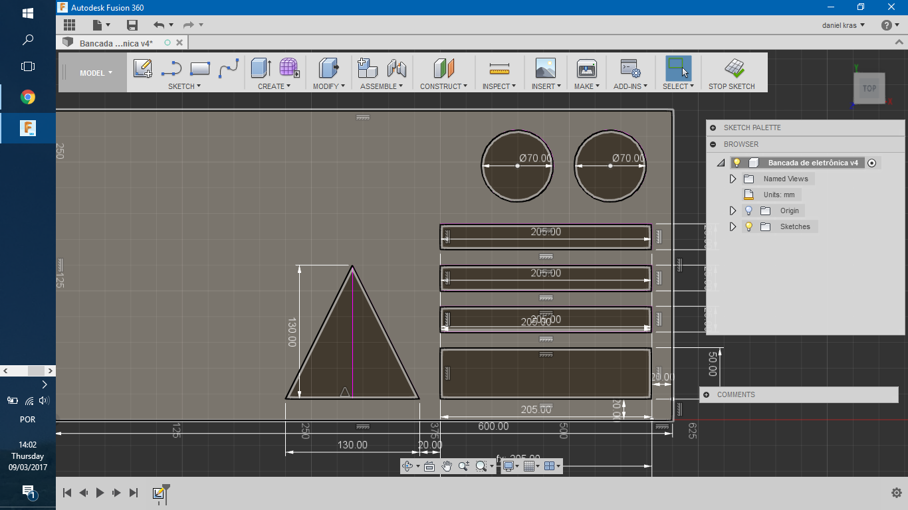The height and width of the screenshot is (510, 908).
Task: Expand the Sketch Palette panel
Action: coord(713,127)
